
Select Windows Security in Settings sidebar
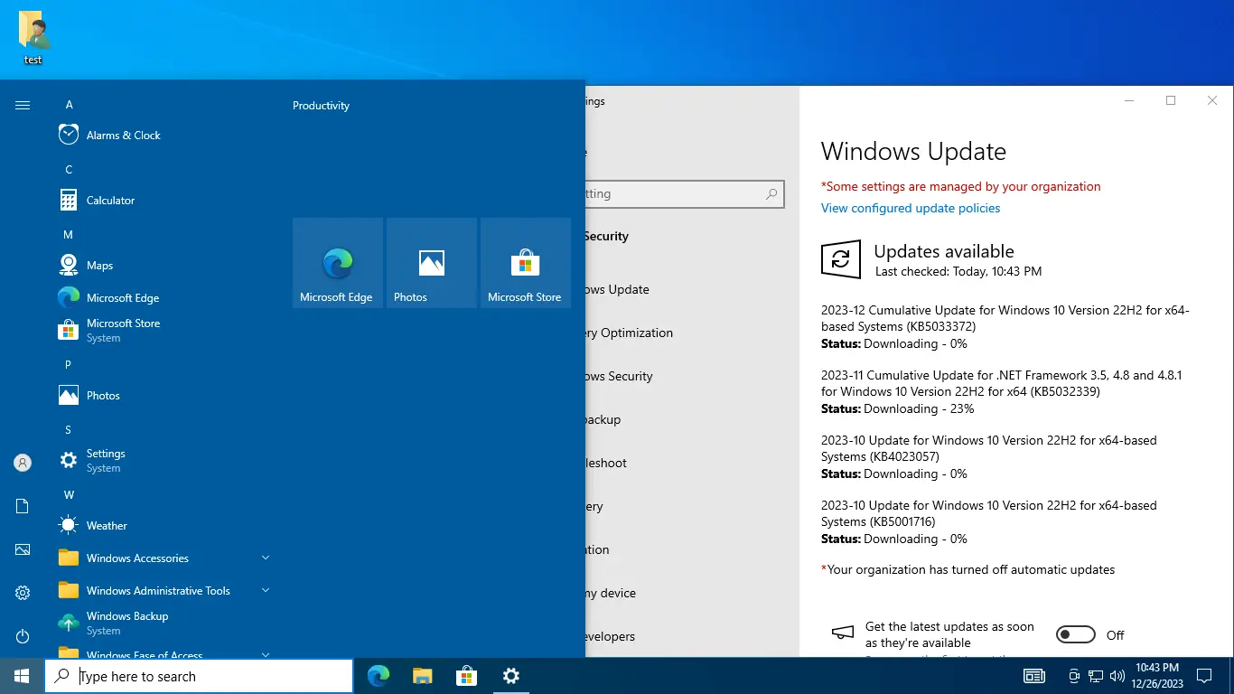[x=620, y=376]
